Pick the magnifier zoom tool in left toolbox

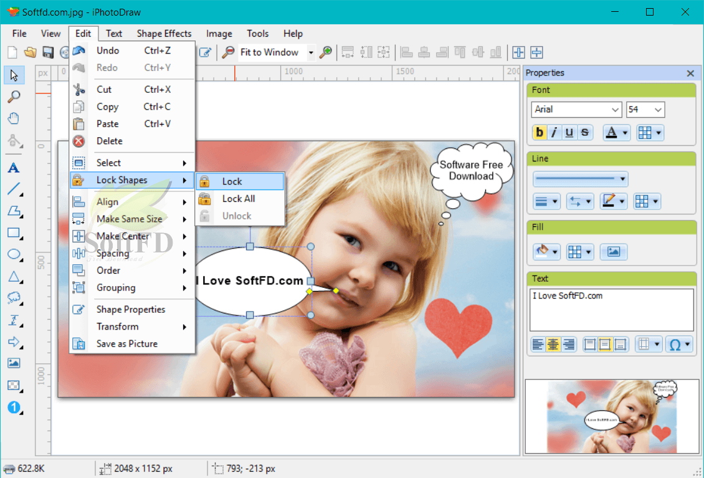point(14,97)
